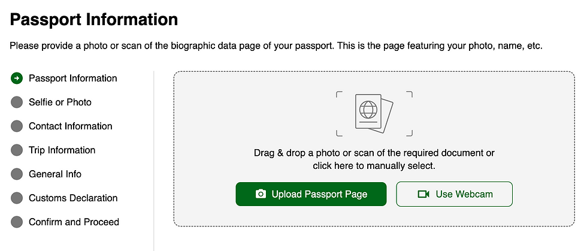Click the passport document icon in the drop zone

coord(374,113)
